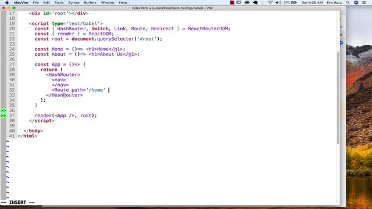
Task: Click the closing </body> tag
Action: (33, 131)
